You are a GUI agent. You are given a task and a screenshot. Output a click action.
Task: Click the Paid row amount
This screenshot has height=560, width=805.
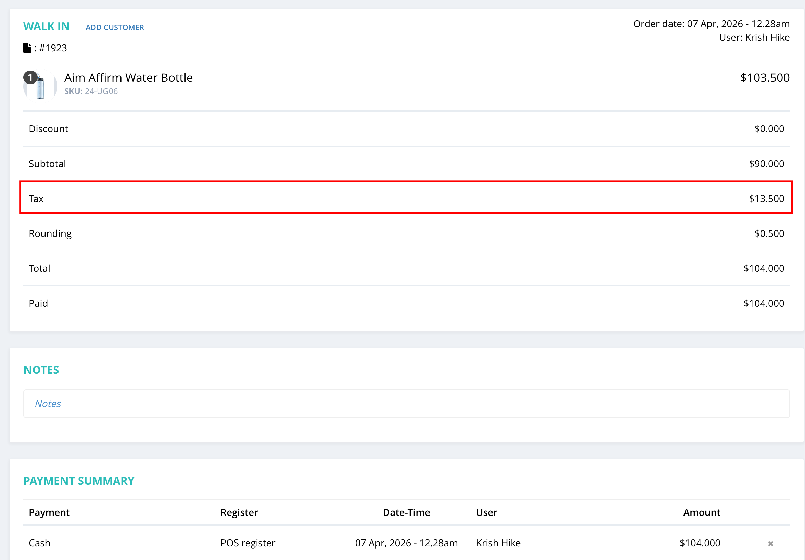click(x=763, y=303)
